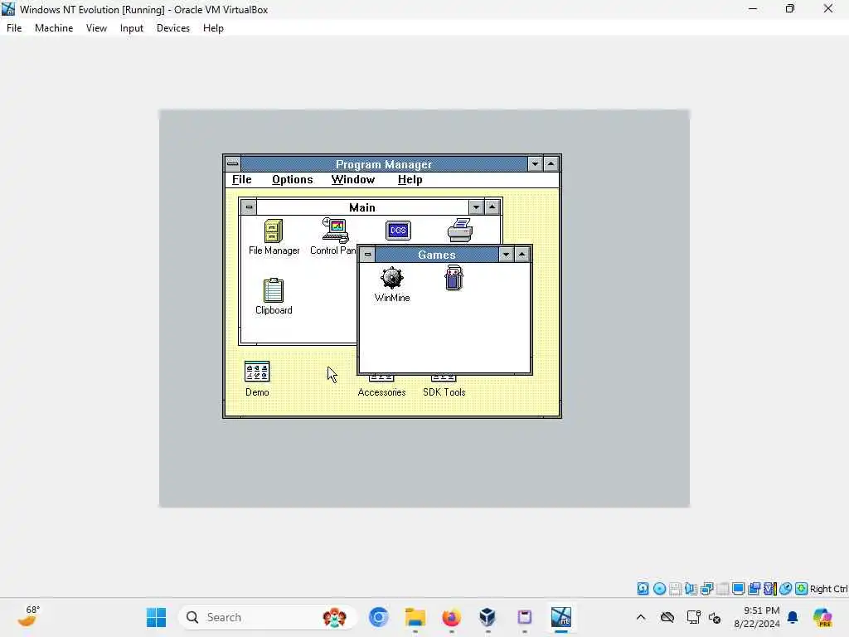Click the Right Ctrl host key label

[828, 589]
